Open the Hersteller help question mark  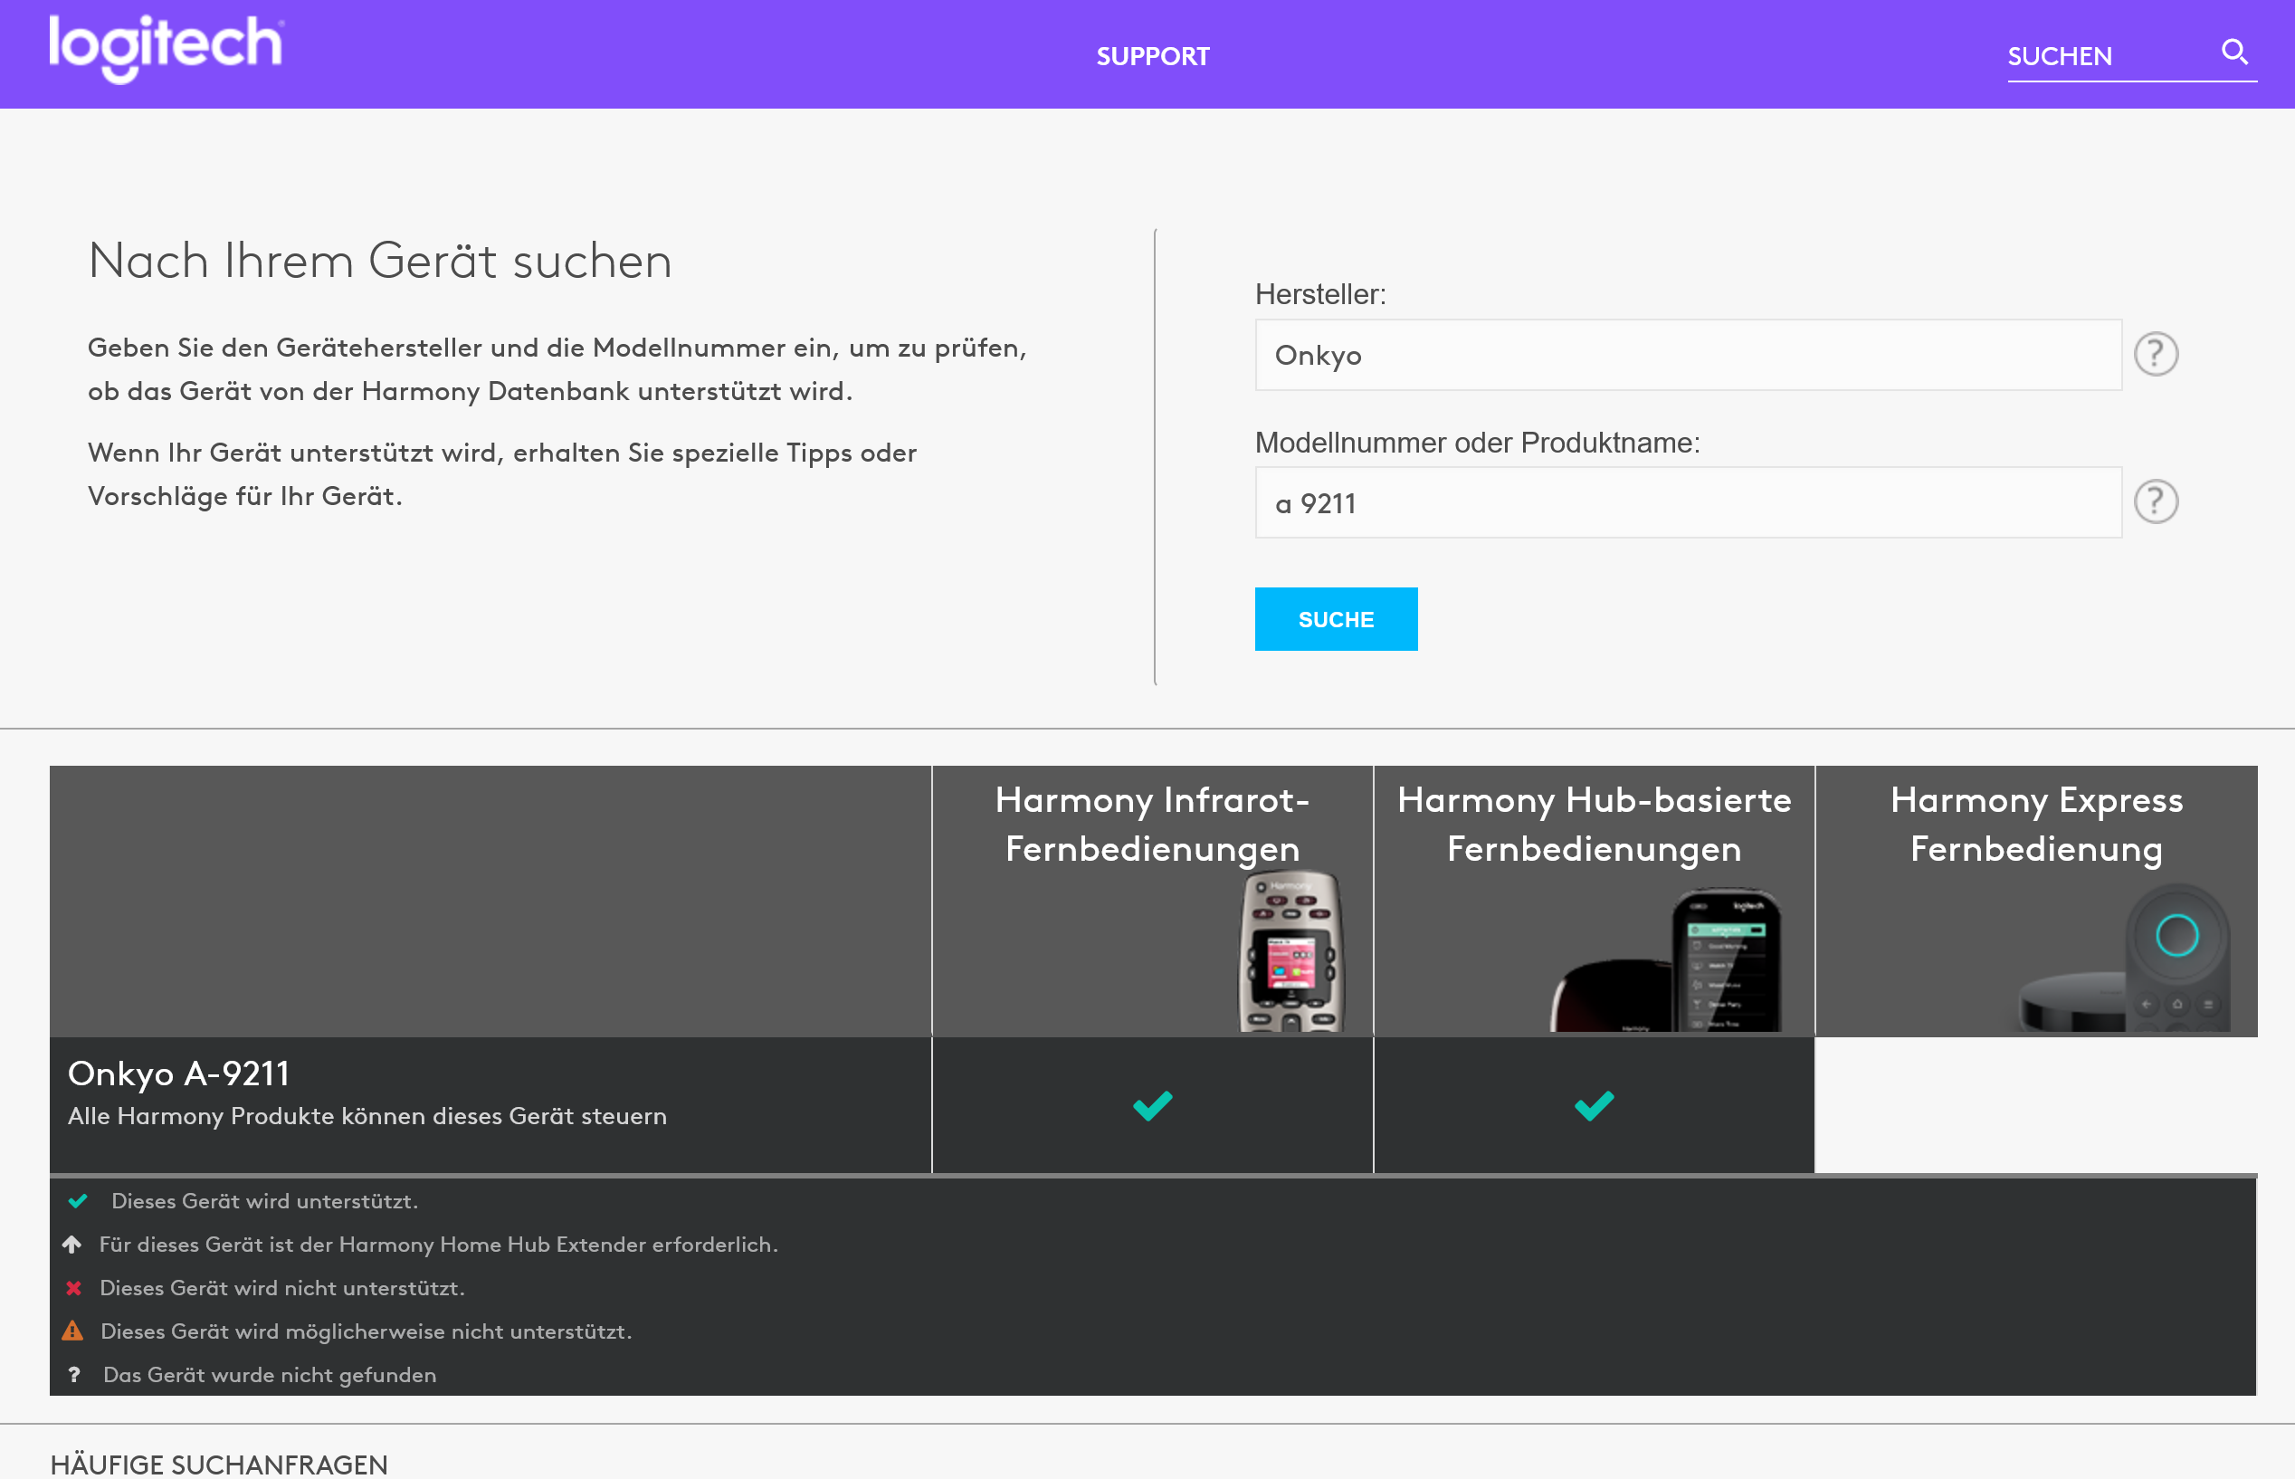(2155, 355)
